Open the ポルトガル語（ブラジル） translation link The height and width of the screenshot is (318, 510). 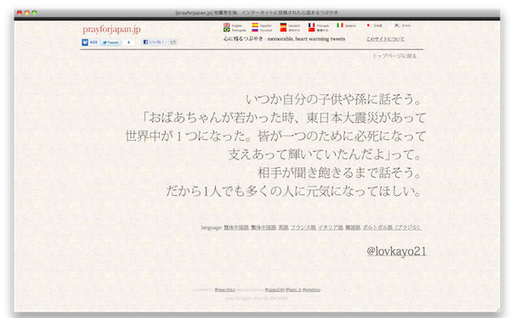(x=392, y=227)
